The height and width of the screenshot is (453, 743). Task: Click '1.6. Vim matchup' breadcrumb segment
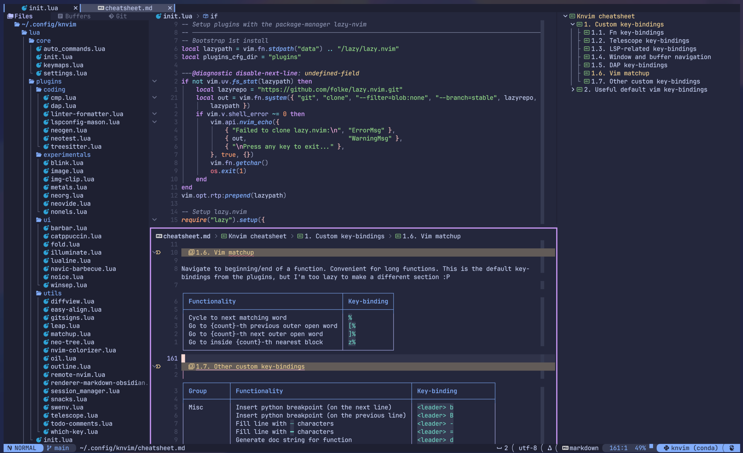coord(431,236)
